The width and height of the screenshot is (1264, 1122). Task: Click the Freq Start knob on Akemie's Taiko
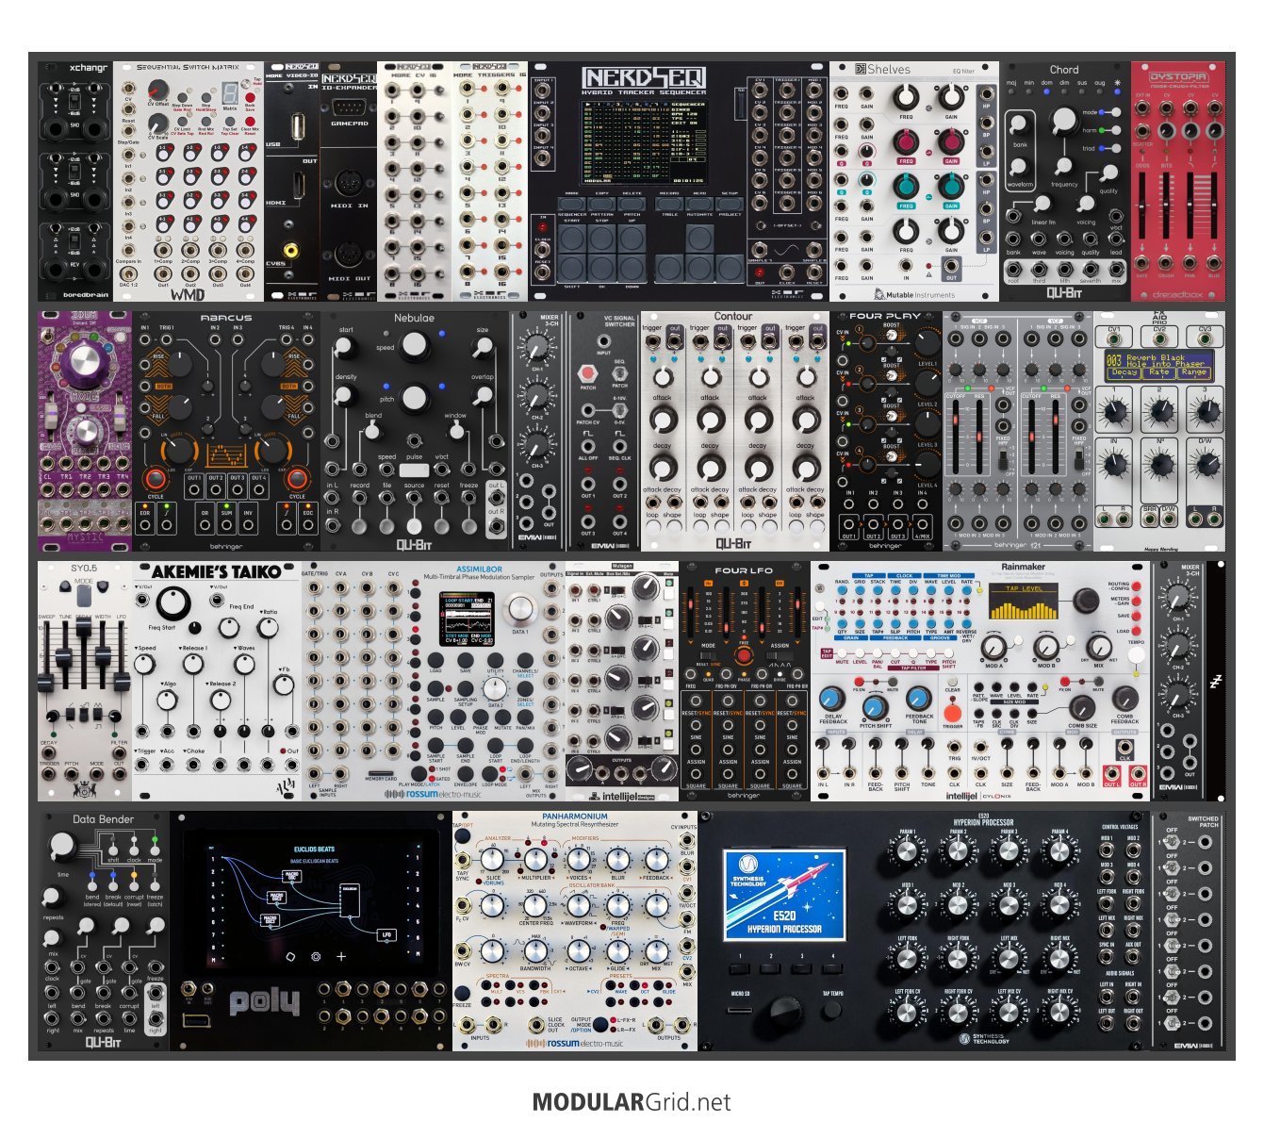pos(173,603)
